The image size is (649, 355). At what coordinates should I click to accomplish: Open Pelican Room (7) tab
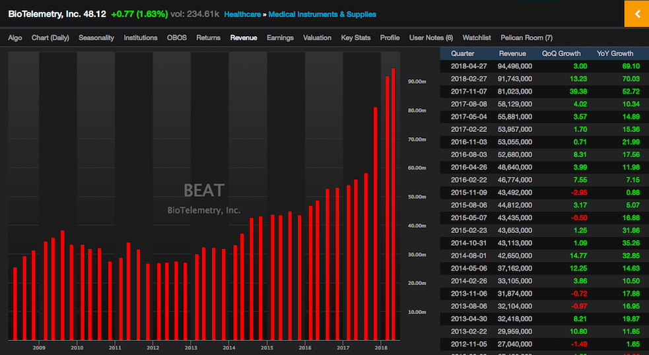(x=526, y=38)
